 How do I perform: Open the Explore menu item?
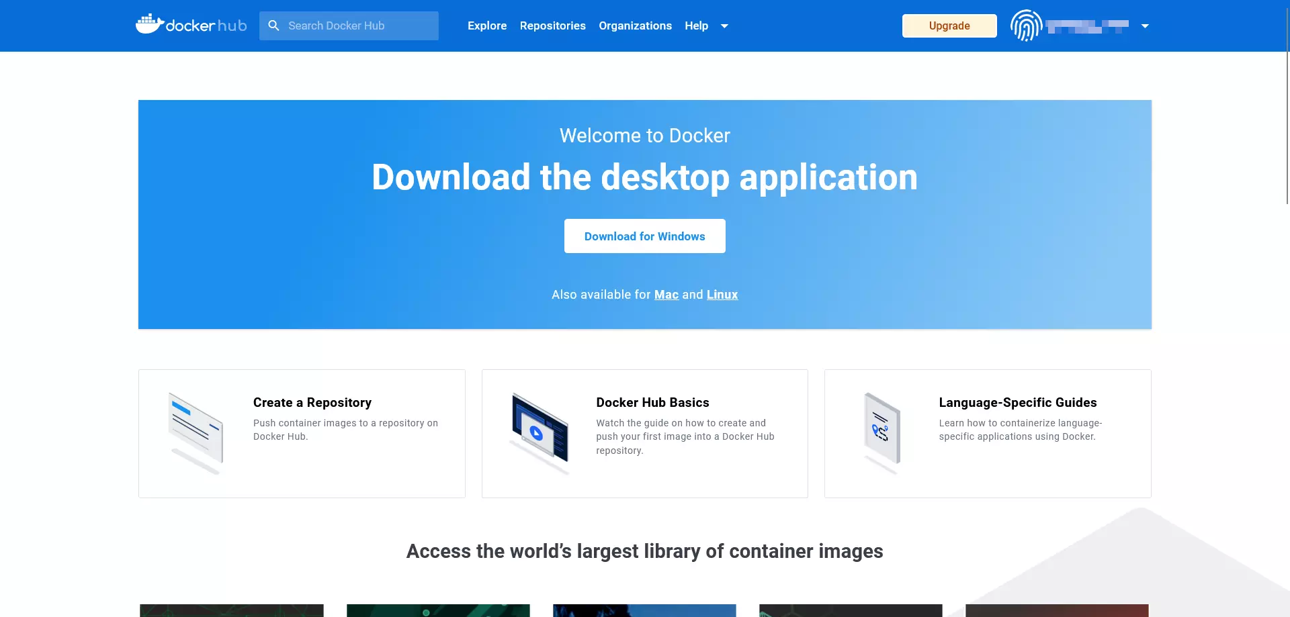click(487, 26)
